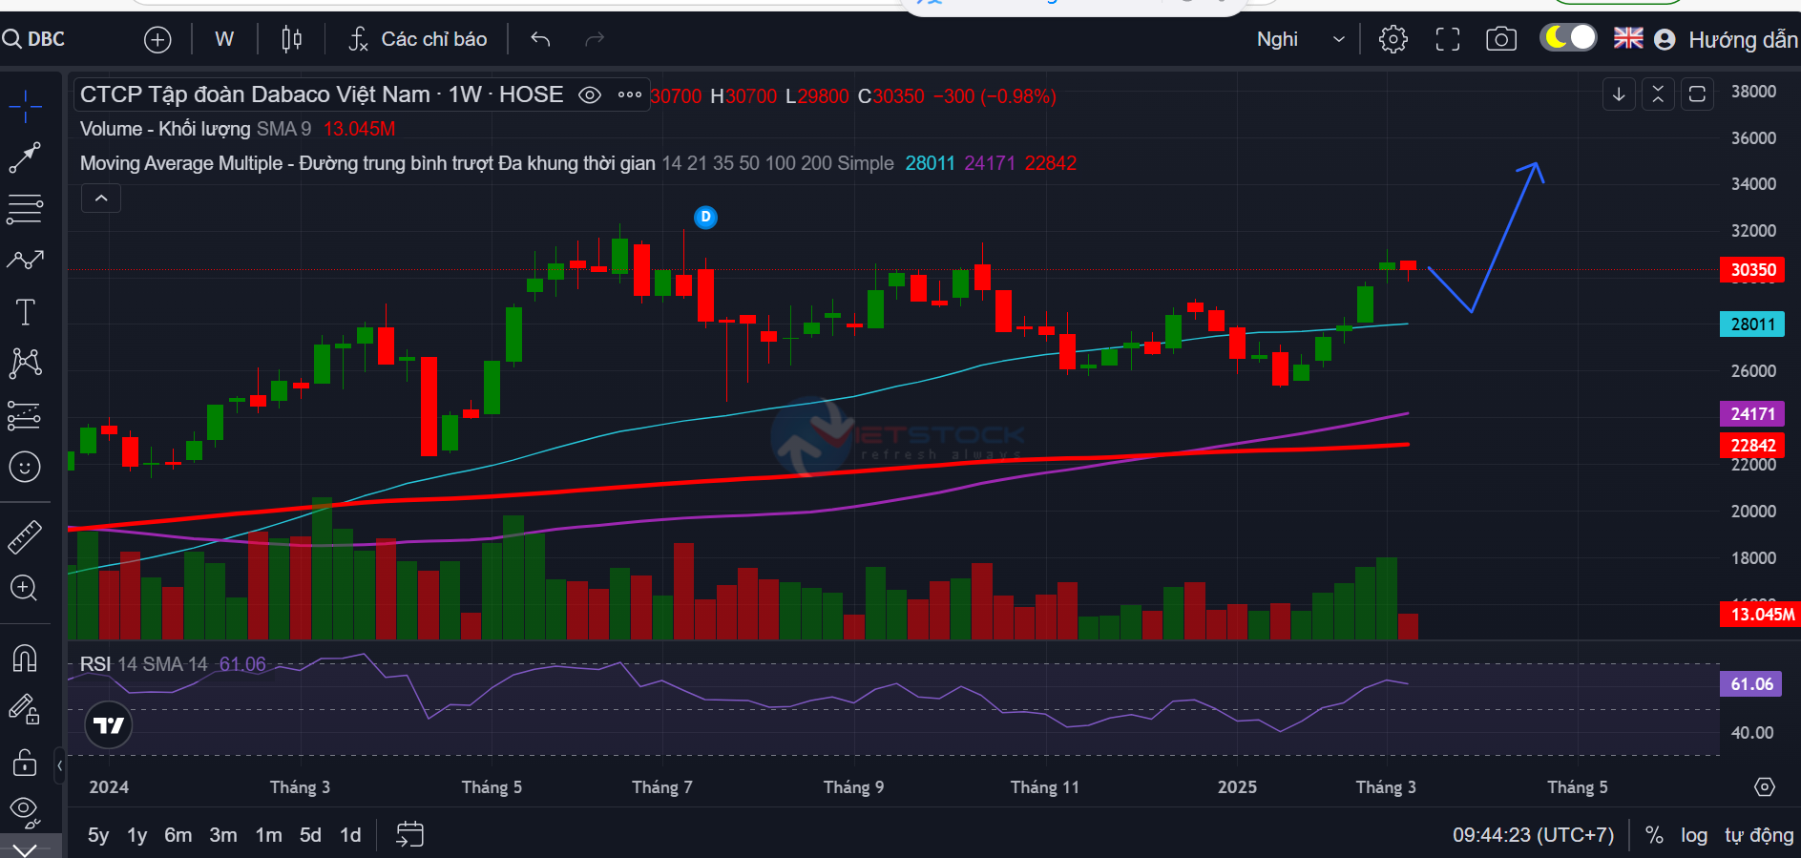Set the date range to 1y

point(137,835)
